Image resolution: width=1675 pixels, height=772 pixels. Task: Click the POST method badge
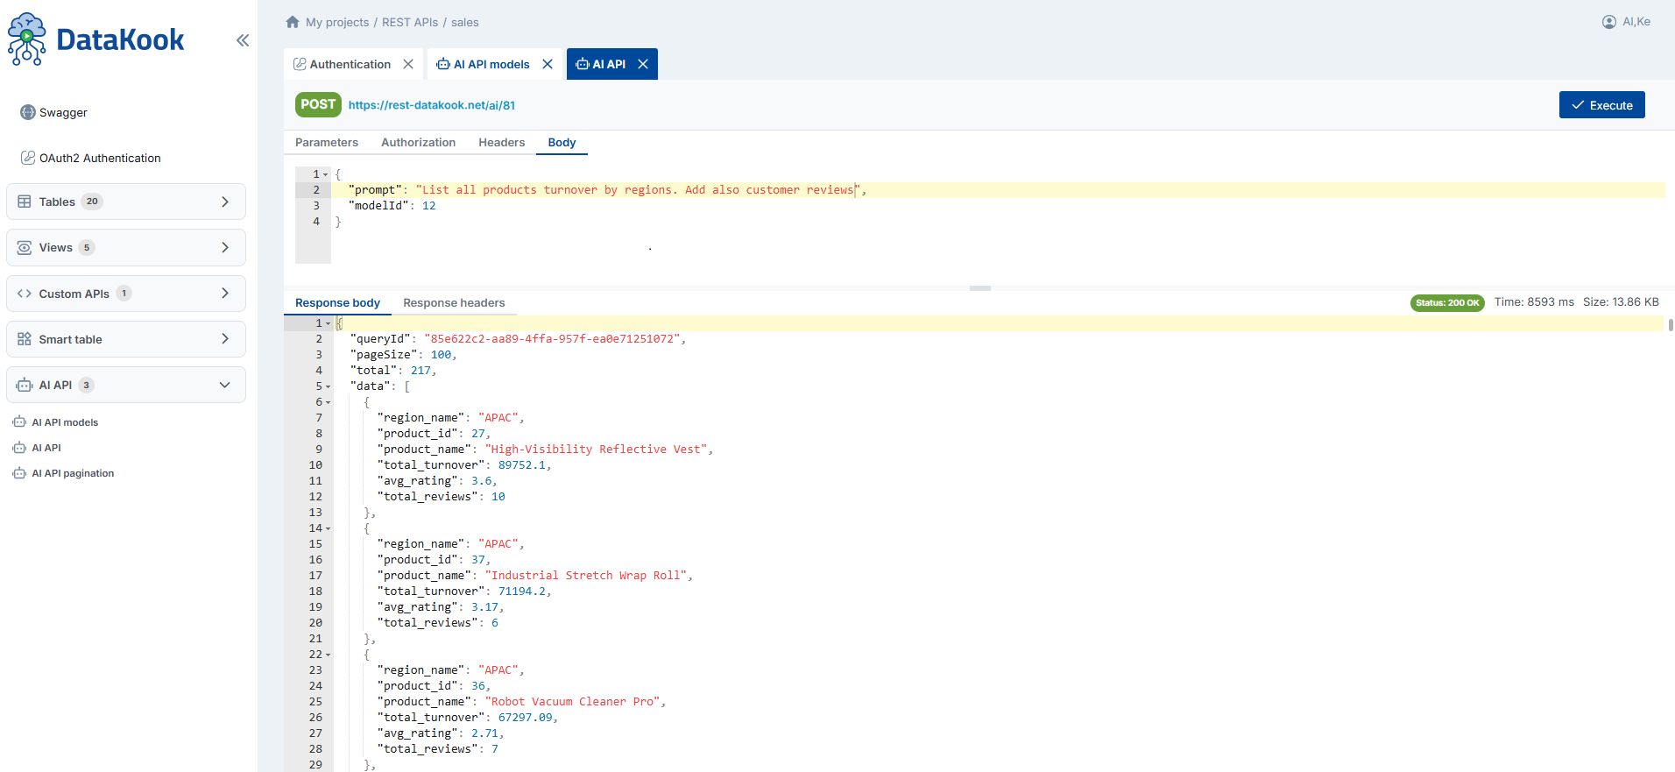318,104
